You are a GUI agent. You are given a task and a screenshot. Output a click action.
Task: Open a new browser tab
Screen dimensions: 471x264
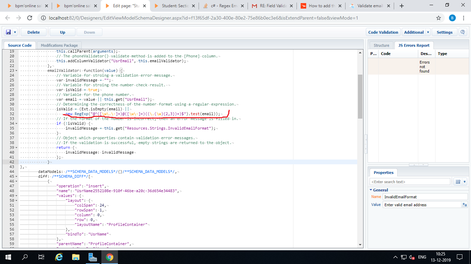coord(401,6)
